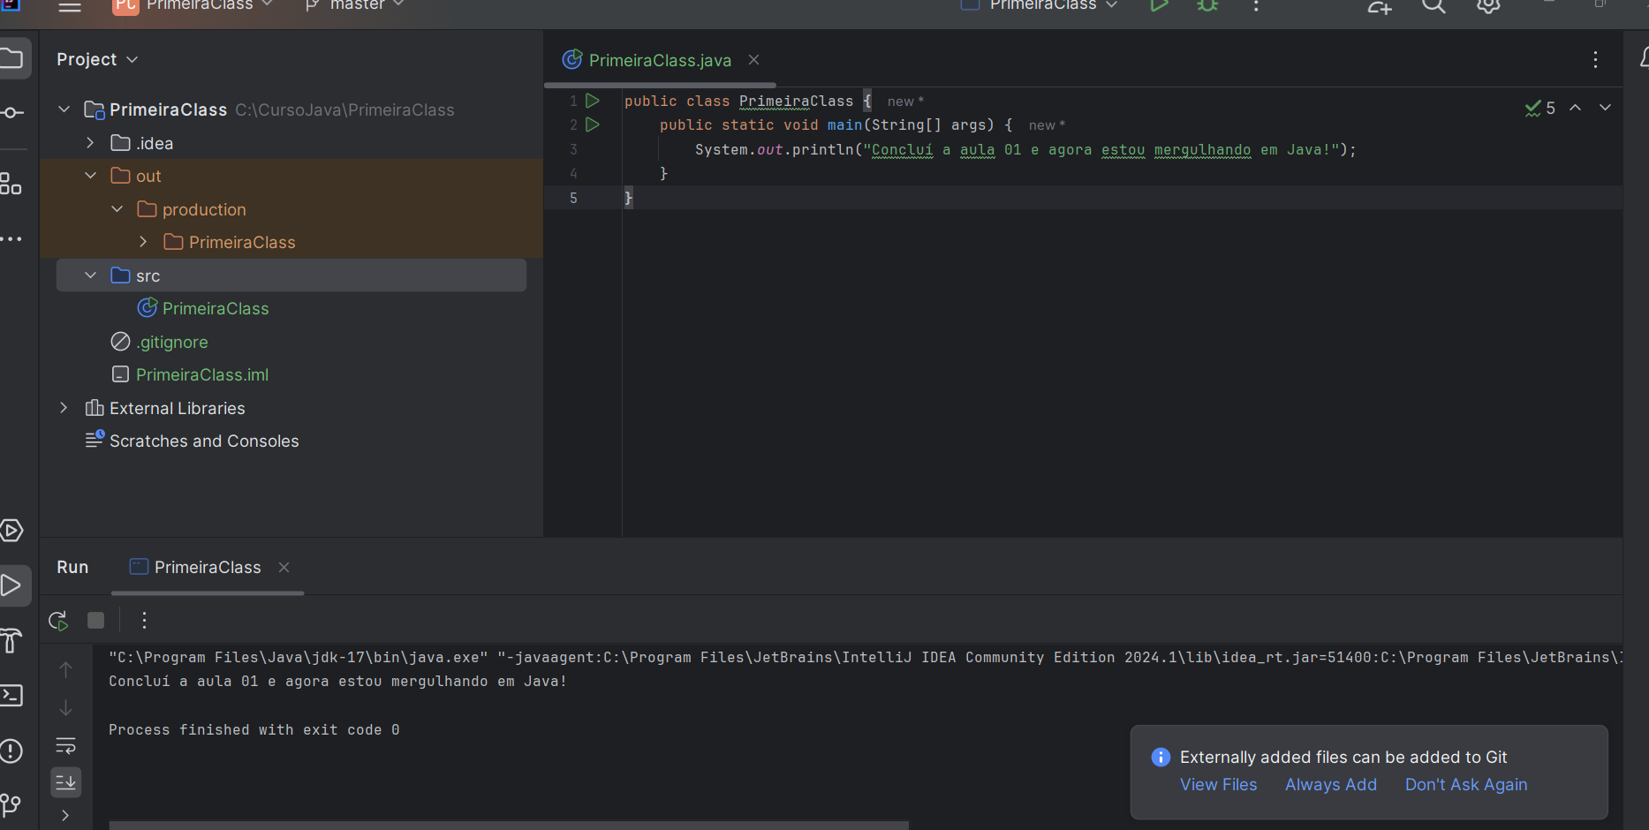Image resolution: width=1649 pixels, height=830 pixels.
Task: Click run gutter icon on line 1
Action: (593, 101)
